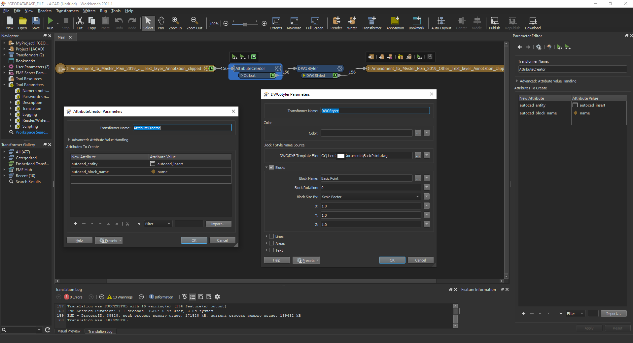Click the 100% zoom percentage field

click(214, 24)
